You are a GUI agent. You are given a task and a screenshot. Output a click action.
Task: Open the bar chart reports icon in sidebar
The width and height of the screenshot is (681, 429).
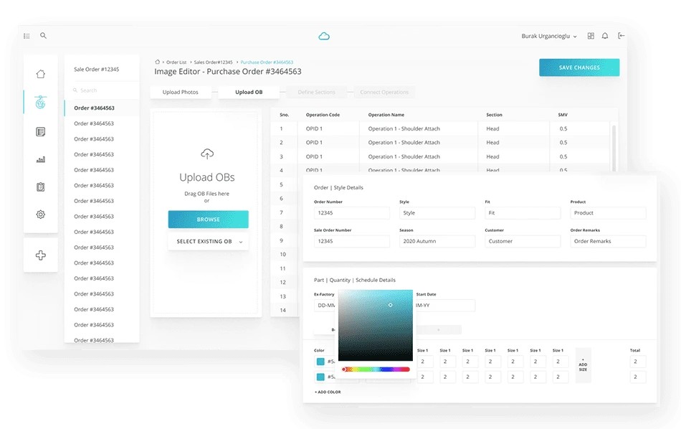(x=40, y=159)
